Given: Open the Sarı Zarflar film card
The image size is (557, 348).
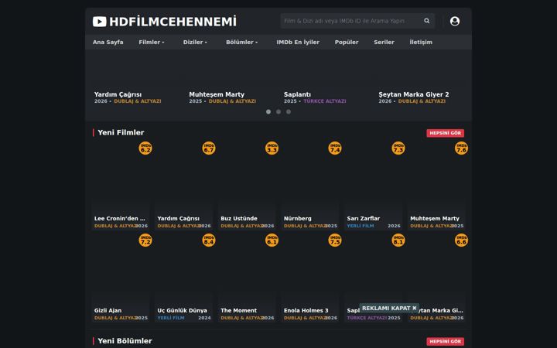Looking at the screenshot, I should 374,186.
